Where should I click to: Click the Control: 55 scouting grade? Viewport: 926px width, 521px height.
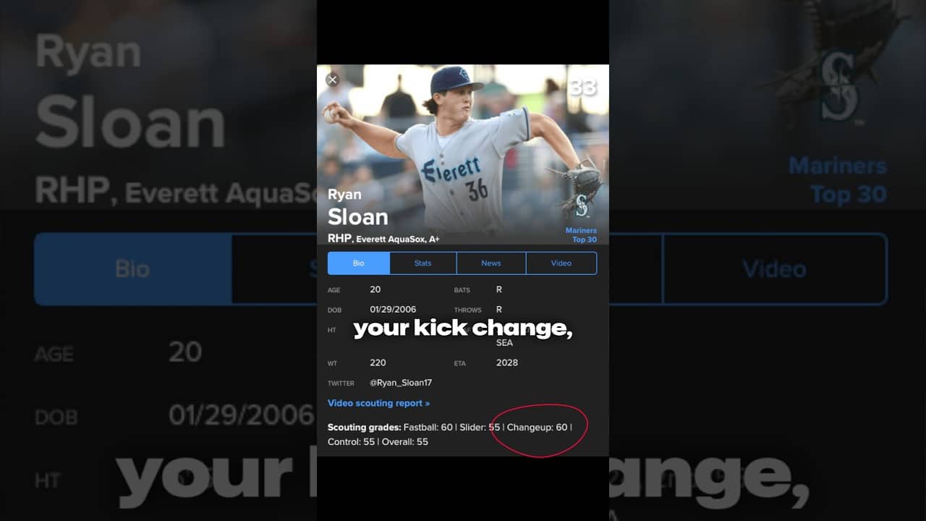[x=351, y=441]
